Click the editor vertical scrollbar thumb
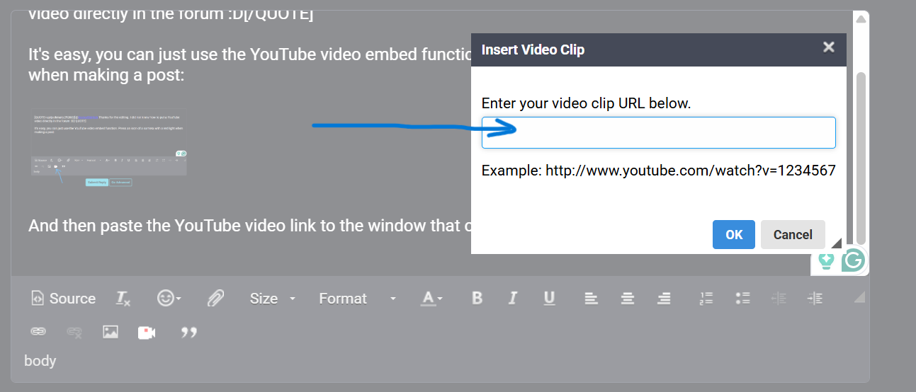Screen dimensions: 916x392 861,157
